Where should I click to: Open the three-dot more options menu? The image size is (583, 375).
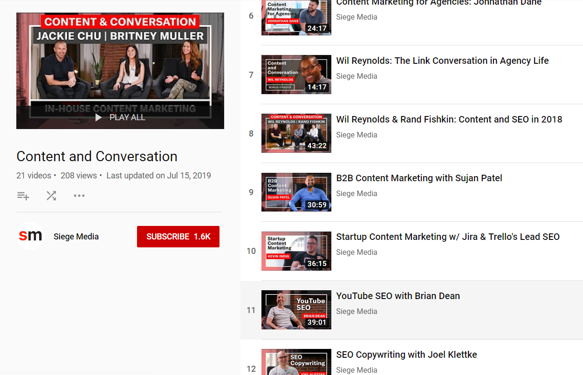[79, 196]
